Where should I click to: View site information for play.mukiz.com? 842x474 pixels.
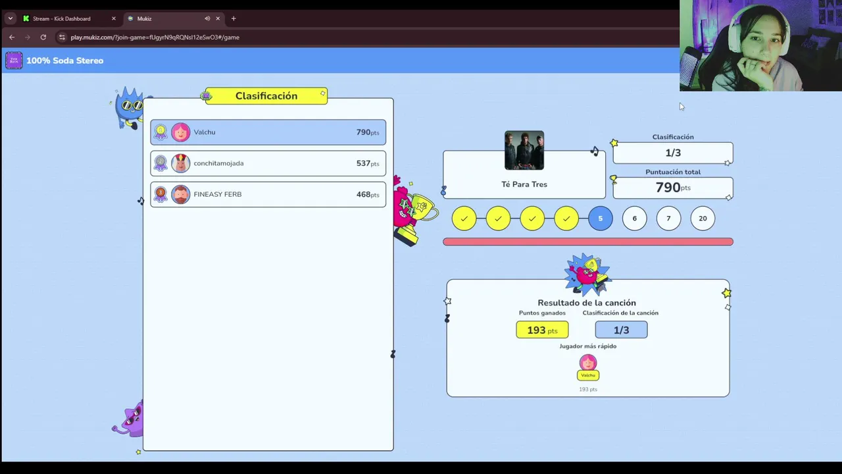click(61, 38)
